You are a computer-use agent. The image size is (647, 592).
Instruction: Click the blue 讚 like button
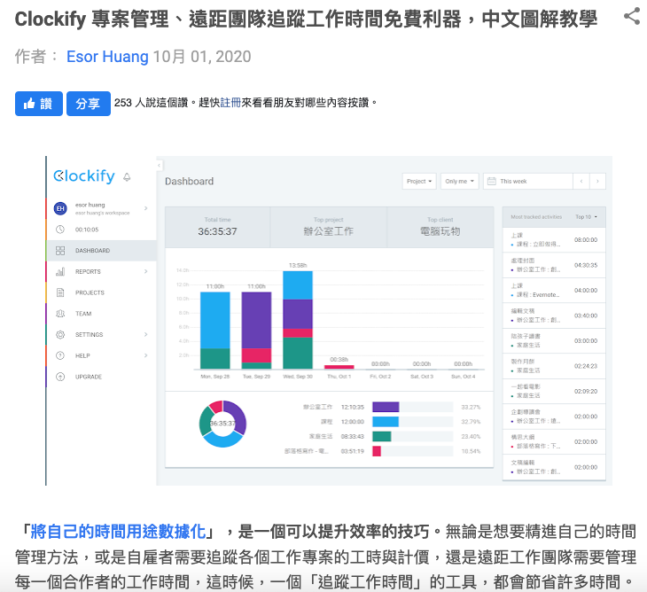pos(39,104)
